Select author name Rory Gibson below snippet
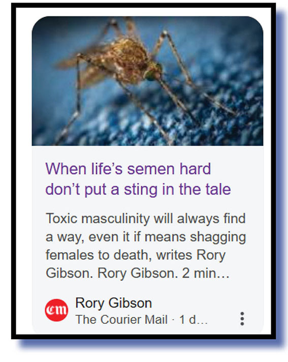This screenshot has width=288, height=362. [113, 303]
